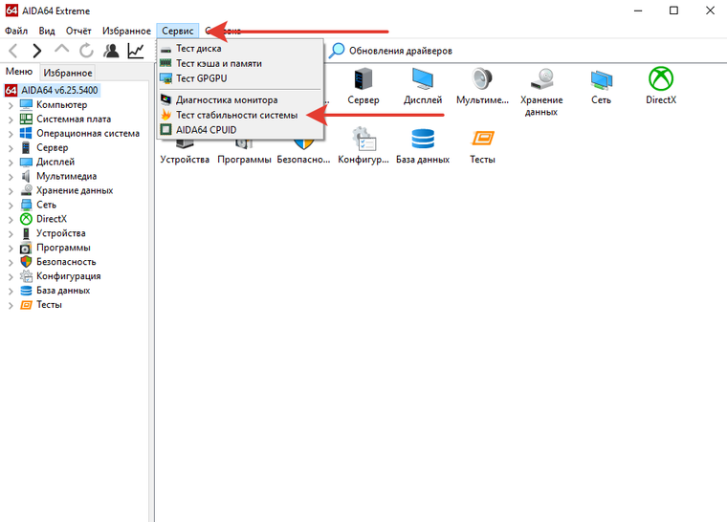Click Операционная система Windows icon in tree
The image size is (727, 522).
pos(26,134)
